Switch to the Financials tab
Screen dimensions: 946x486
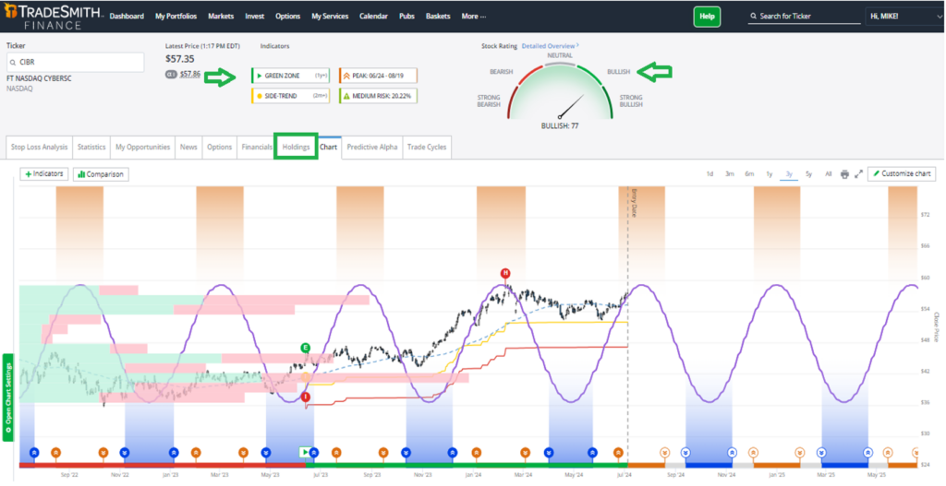257,147
